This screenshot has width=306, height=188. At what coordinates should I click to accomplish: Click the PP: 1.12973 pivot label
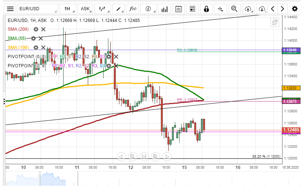[x=187, y=99]
